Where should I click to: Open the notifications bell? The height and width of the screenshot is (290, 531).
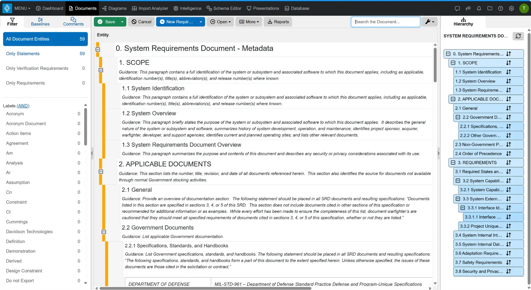point(479,8)
